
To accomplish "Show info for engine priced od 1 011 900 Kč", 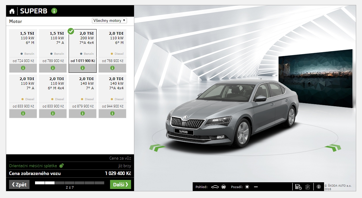I will [83, 68].
